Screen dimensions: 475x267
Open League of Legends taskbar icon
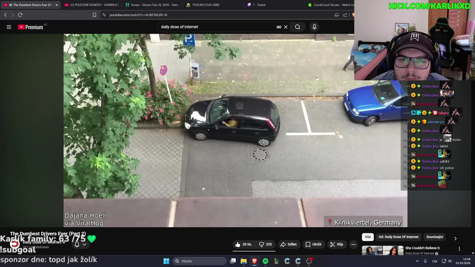pyautogui.click(x=276, y=261)
